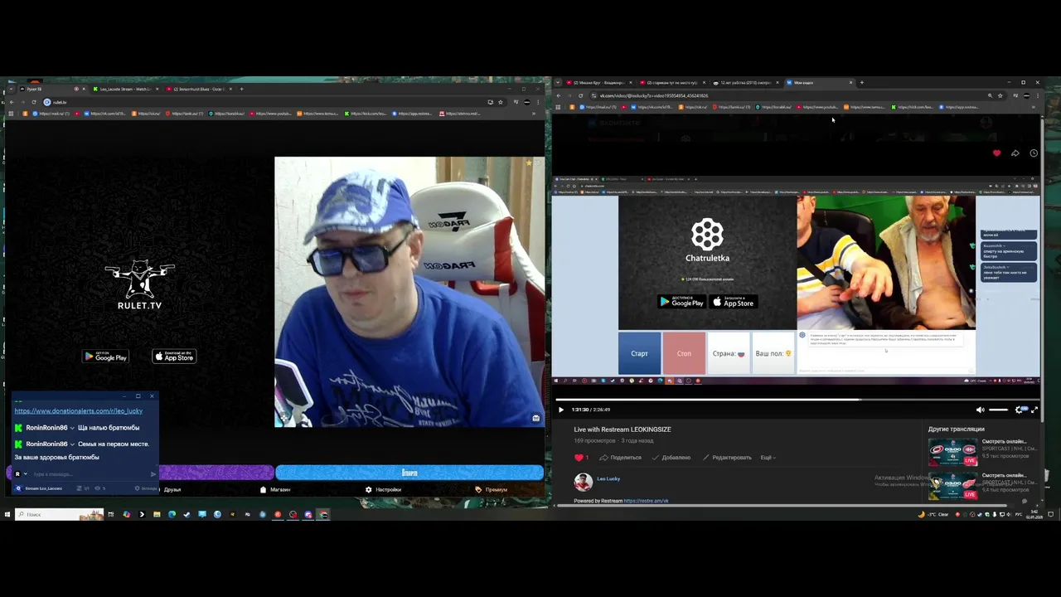Open the first SPORTCAST NHL live thumbnail

[952, 450]
